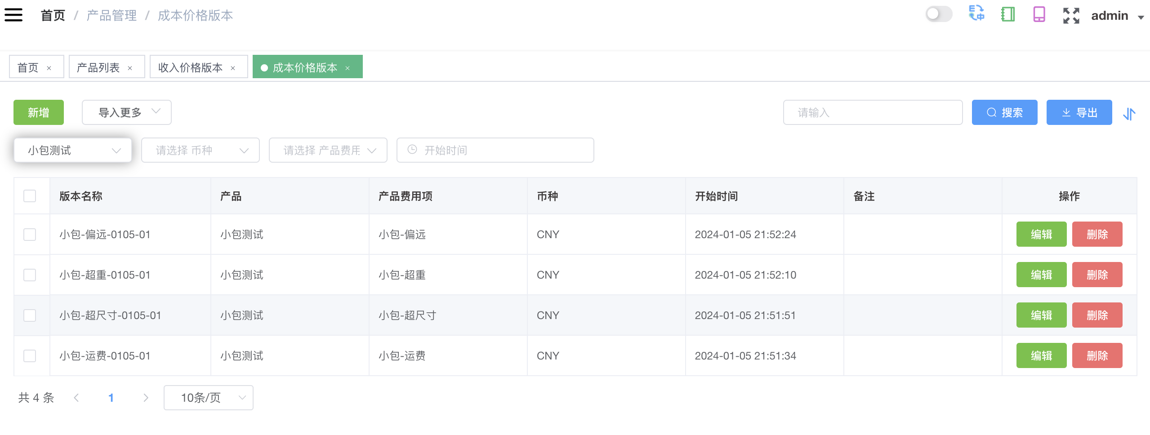Check the row 小包-运费-0105-01
The width and height of the screenshot is (1150, 435).
point(30,356)
